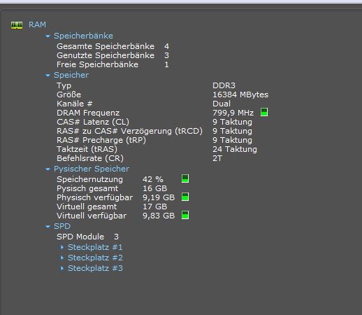Click the Virtuell verfügbar label
The height and width of the screenshot is (315, 362).
click(x=92, y=216)
